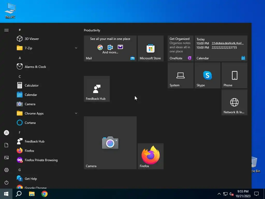The width and height of the screenshot is (265, 199).
Task: Open the Microsoft Store tile
Action: pos(151,48)
